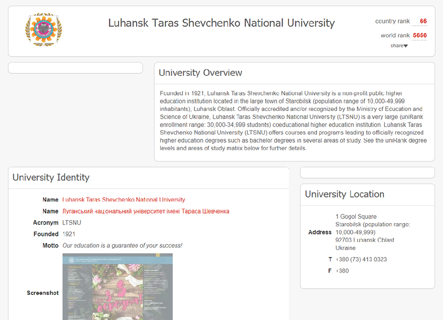Click the overview paragraph text
Screen dimensions: 443x320
click(293, 121)
